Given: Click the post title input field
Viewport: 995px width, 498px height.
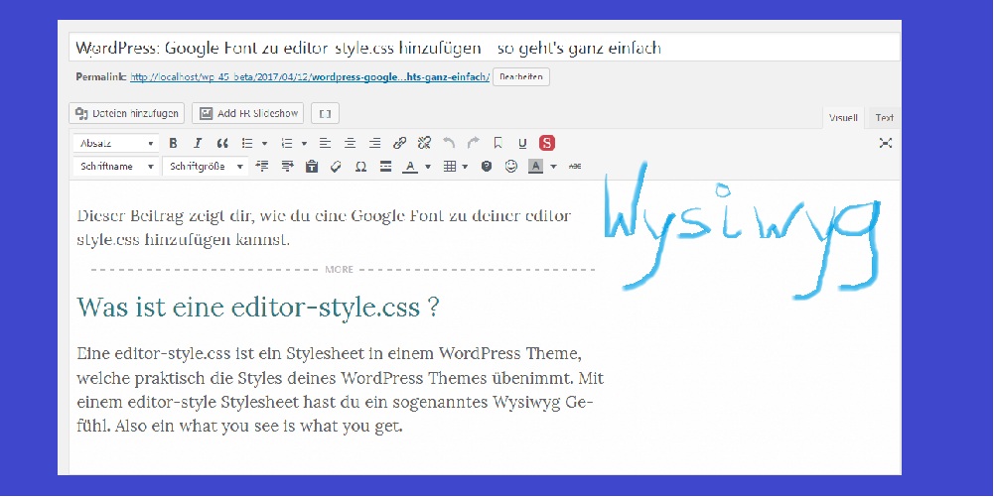Looking at the screenshot, I should 485,48.
